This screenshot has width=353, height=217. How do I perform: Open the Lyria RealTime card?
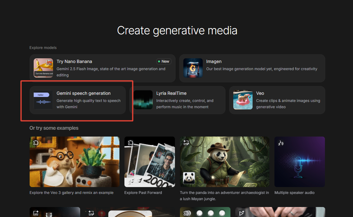tap(177, 100)
